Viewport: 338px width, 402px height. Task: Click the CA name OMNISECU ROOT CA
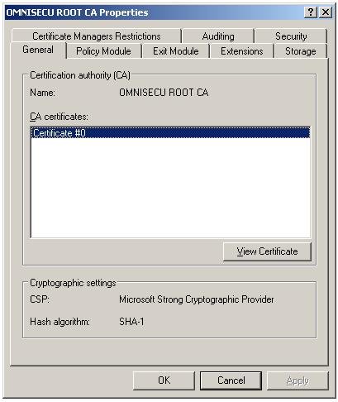[164, 93]
